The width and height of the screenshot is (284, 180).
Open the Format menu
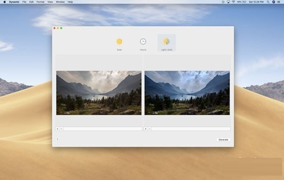point(40,2)
